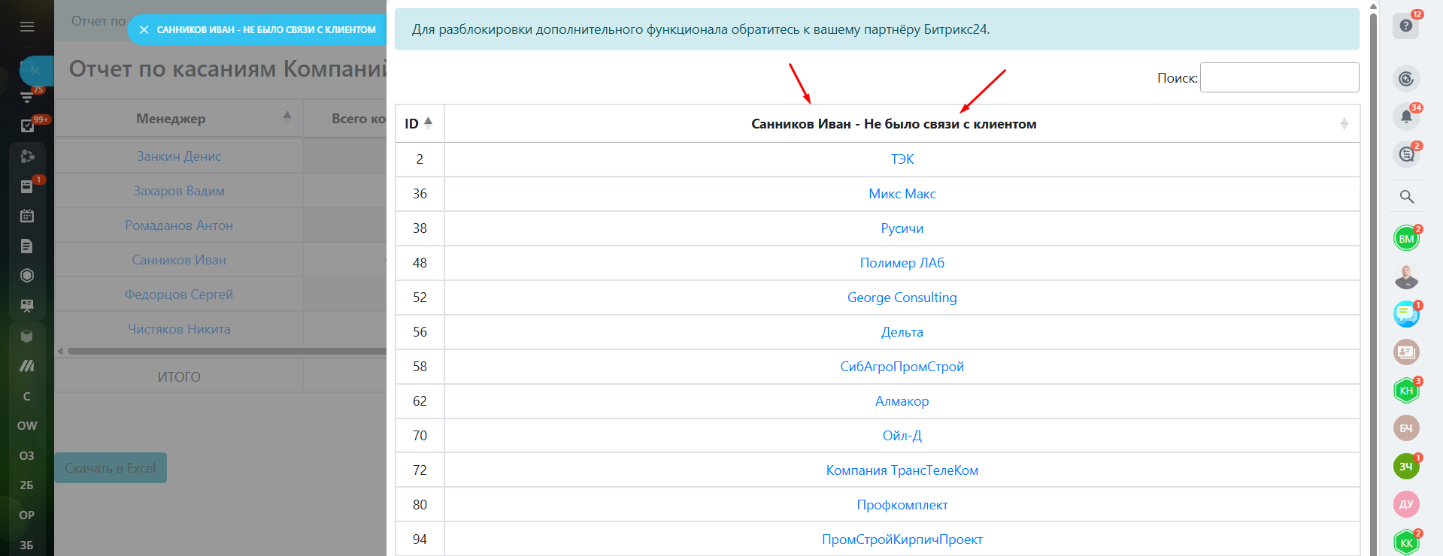Click the horizontal scrollbar of background report
The height and width of the screenshot is (556, 1443).
pyautogui.click(x=226, y=351)
